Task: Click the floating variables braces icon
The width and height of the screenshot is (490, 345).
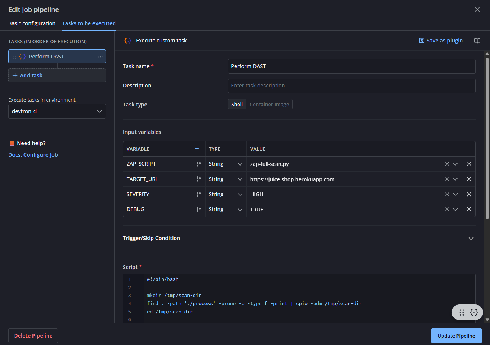Action: (x=474, y=312)
